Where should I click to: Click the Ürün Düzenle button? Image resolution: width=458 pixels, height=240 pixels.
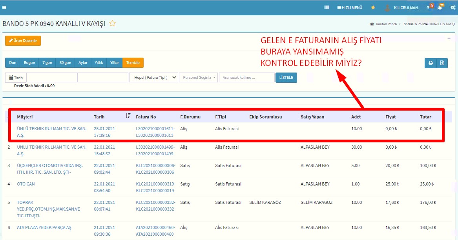point(23,41)
